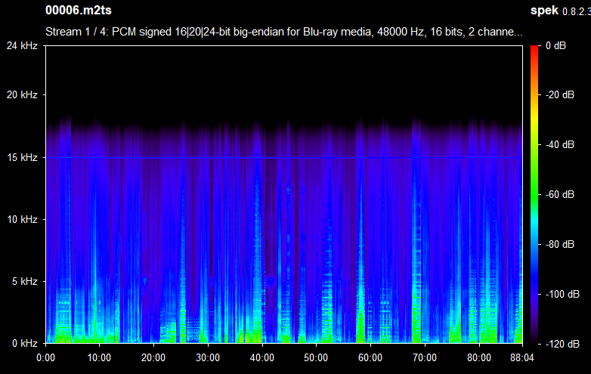The image size is (591, 374).
Task: Select the -60 dB scale label
Action: (559, 194)
